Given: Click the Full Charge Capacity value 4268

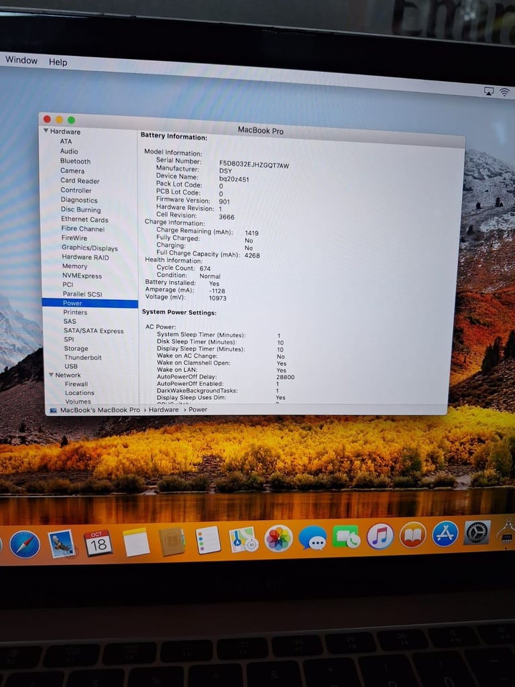Looking at the screenshot, I should (252, 256).
